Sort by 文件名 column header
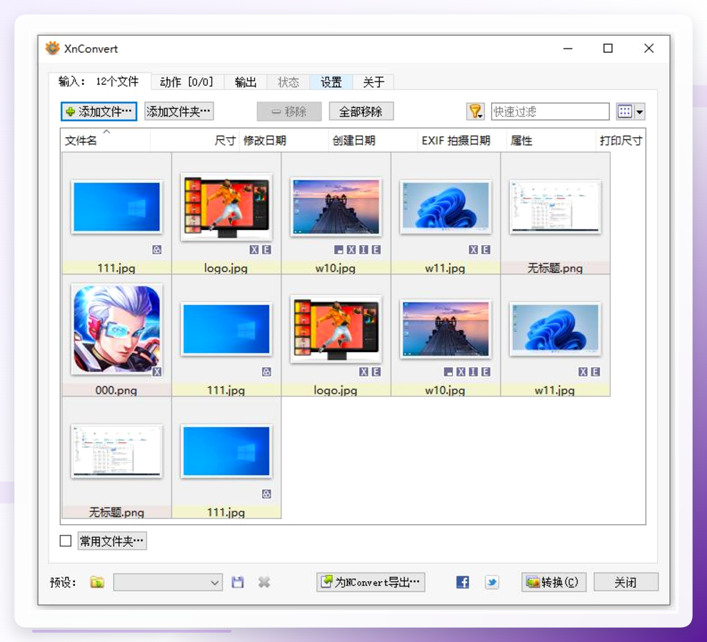Screen dimensions: 707x642 pyautogui.click(x=106, y=140)
